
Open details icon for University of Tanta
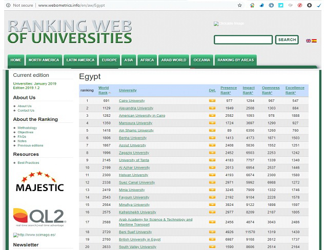click(x=212, y=160)
